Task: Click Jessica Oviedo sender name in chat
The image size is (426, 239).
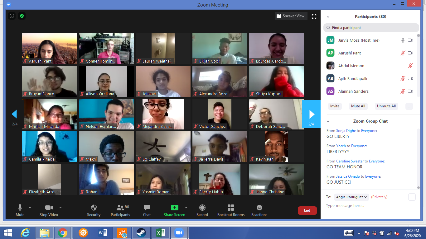Action: (348, 176)
